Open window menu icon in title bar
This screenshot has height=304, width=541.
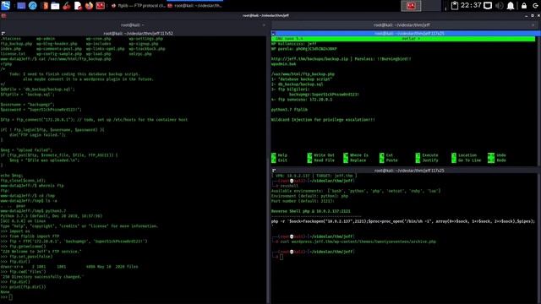pos(3,15)
